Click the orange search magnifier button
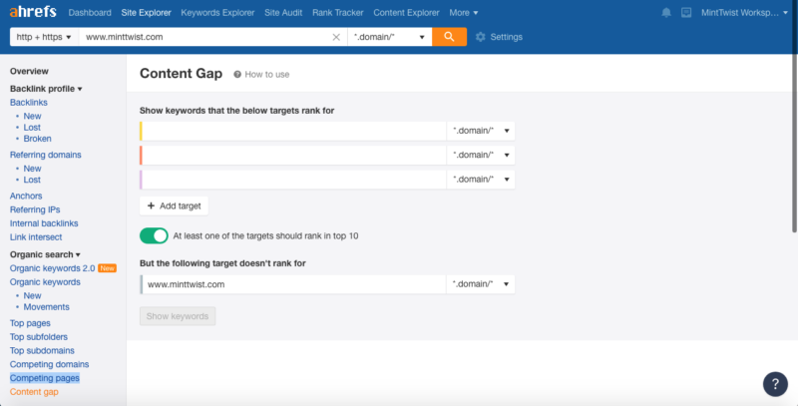This screenshot has height=406, width=798. coord(449,37)
